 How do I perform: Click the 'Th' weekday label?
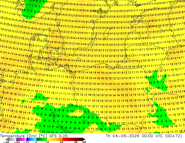(x=108, y=136)
